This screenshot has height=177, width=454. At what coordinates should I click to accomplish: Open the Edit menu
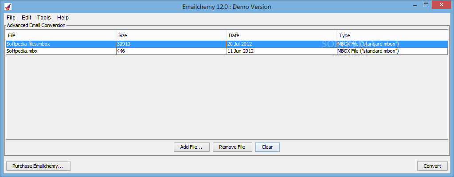tap(26, 18)
